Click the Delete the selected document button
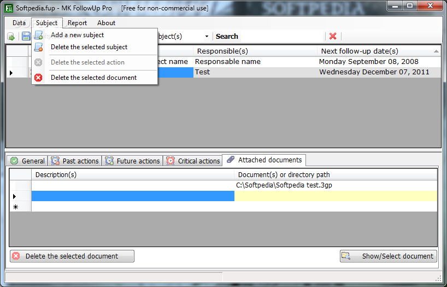 pos(72,256)
